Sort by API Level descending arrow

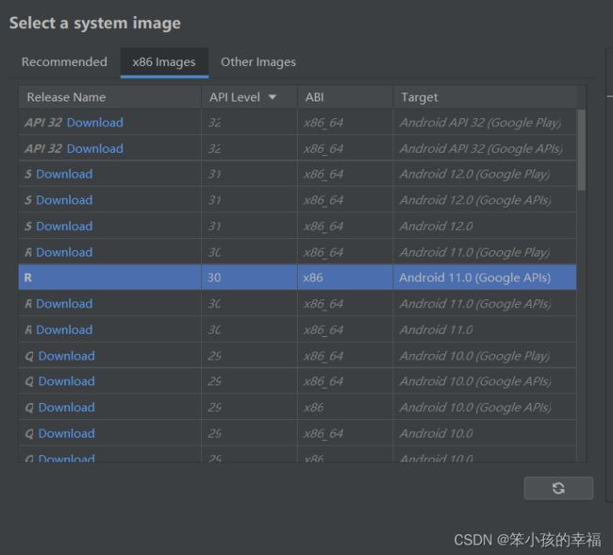(273, 97)
